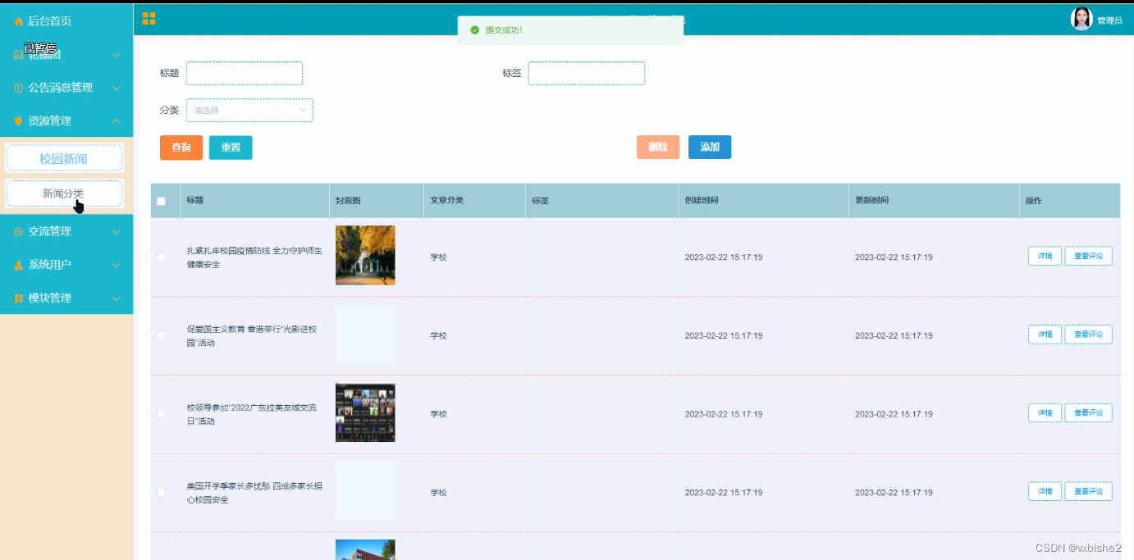Click the blue 添加 button
Image resolution: width=1134 pixels, height=560 pixels.
710,148
